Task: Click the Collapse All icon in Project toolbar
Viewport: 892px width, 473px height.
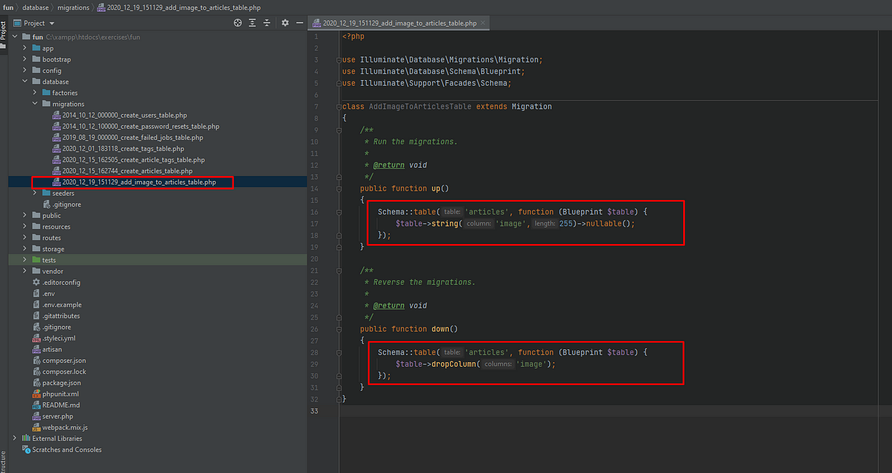Action: [x=267, y=22]
